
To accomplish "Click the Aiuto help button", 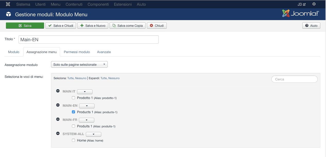I will (311, 26).
